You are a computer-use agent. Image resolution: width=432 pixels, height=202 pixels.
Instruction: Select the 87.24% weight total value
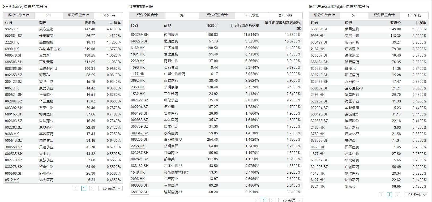tap(285, 16)
